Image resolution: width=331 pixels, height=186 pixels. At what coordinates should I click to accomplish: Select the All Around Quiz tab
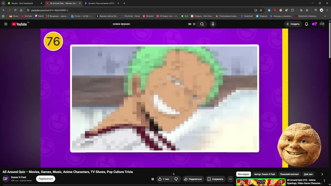64,3
